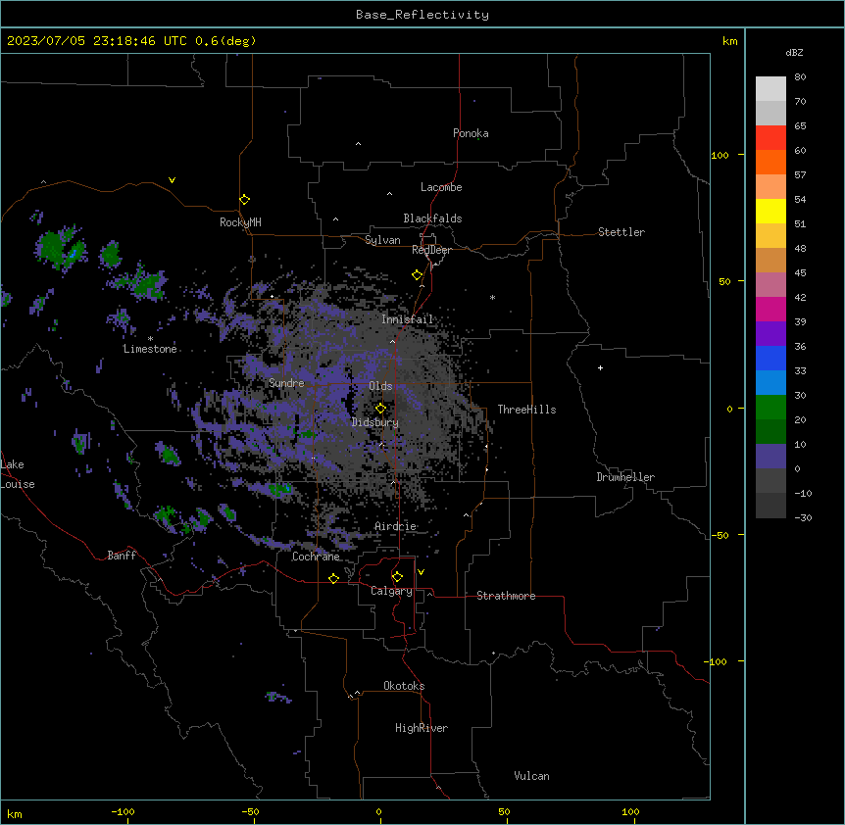Click the Cochrane town label
Image resolution: width=845 pixels, height=825 pixels.
click(x=316, y=557)
